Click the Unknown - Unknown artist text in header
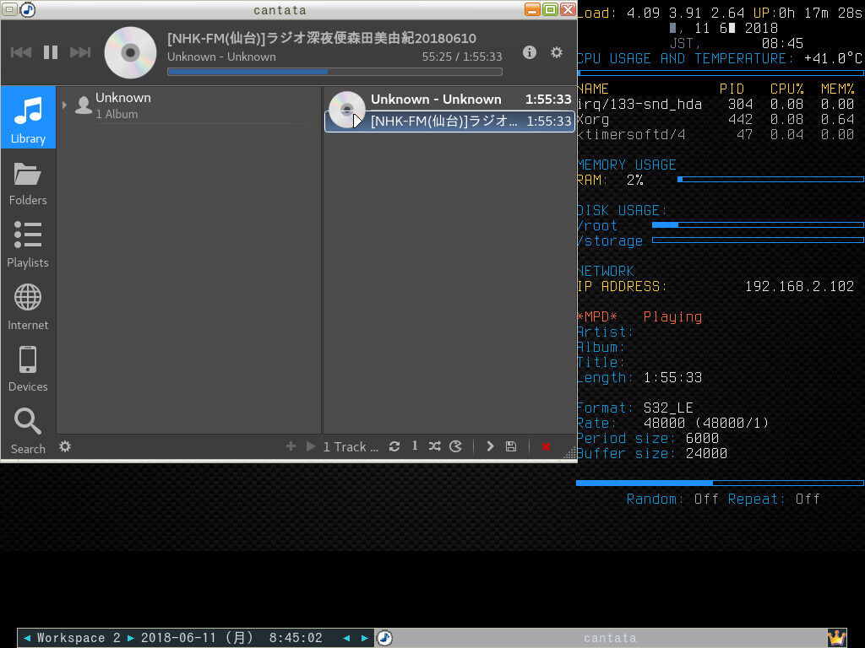The width and height of the screenshot is (865, 648). click(x=221, y=57)
